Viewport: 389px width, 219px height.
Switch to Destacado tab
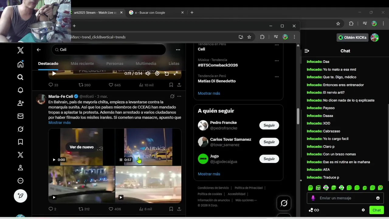pyautogui.click(x=48, y=64)
